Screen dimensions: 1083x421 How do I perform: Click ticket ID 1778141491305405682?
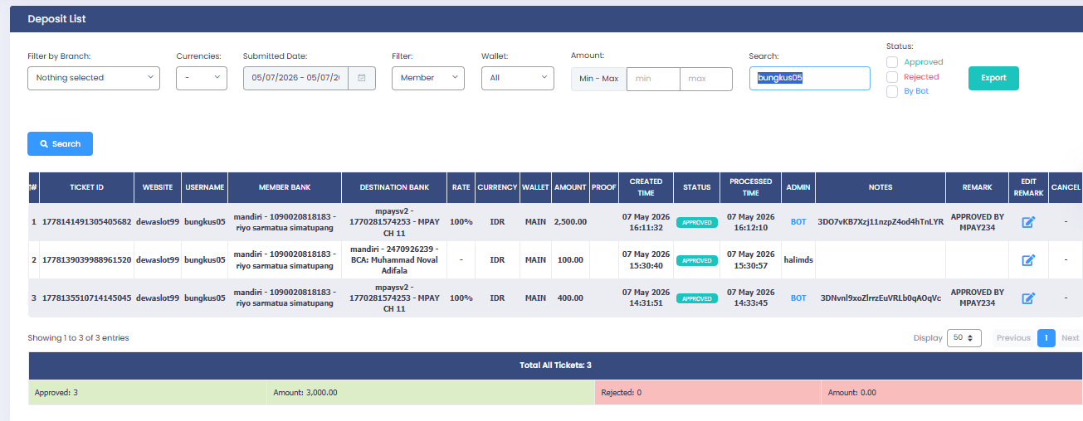[86, 222]
